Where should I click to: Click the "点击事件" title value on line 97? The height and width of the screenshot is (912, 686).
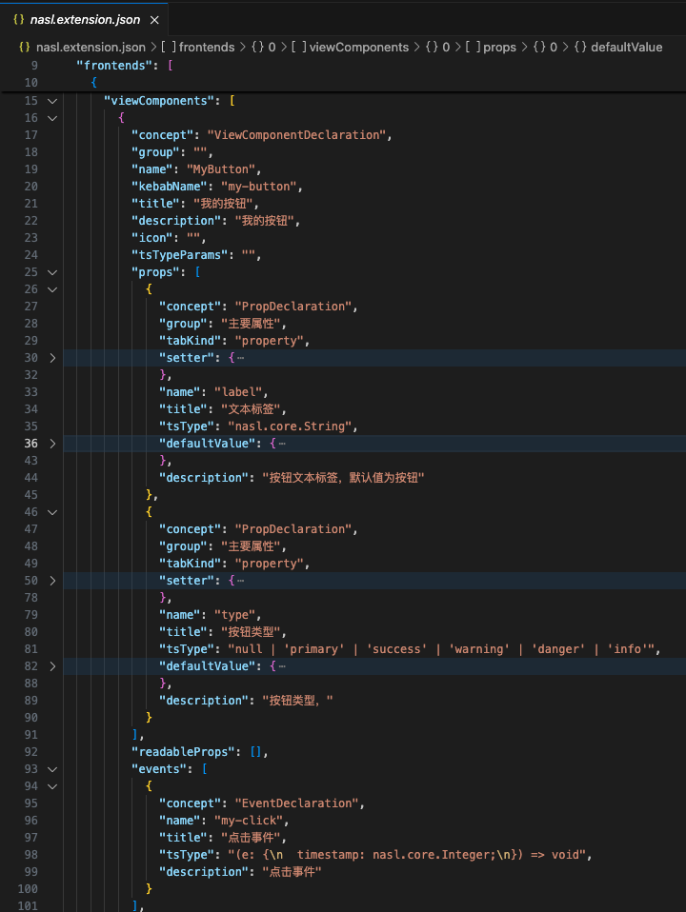[x=251, y=838]
